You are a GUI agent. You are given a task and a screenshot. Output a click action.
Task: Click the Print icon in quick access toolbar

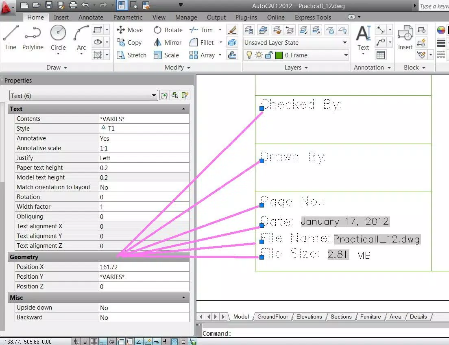pos(73,5)
